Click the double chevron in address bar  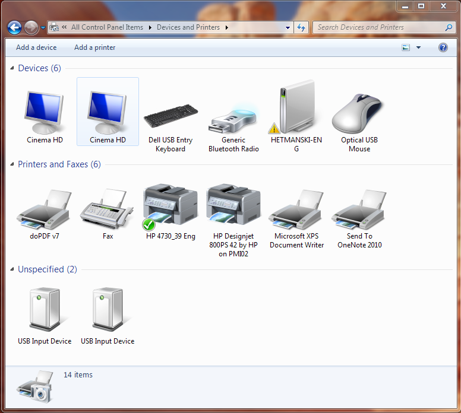point(64,27)
